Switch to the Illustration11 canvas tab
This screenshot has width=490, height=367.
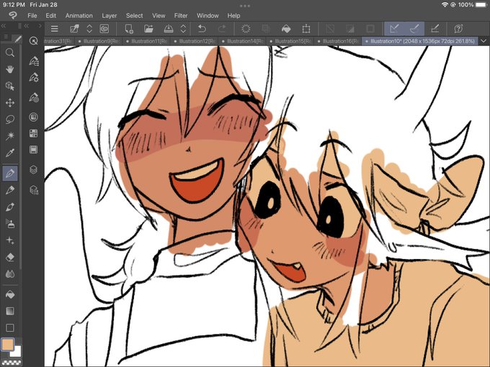[147, 41]
